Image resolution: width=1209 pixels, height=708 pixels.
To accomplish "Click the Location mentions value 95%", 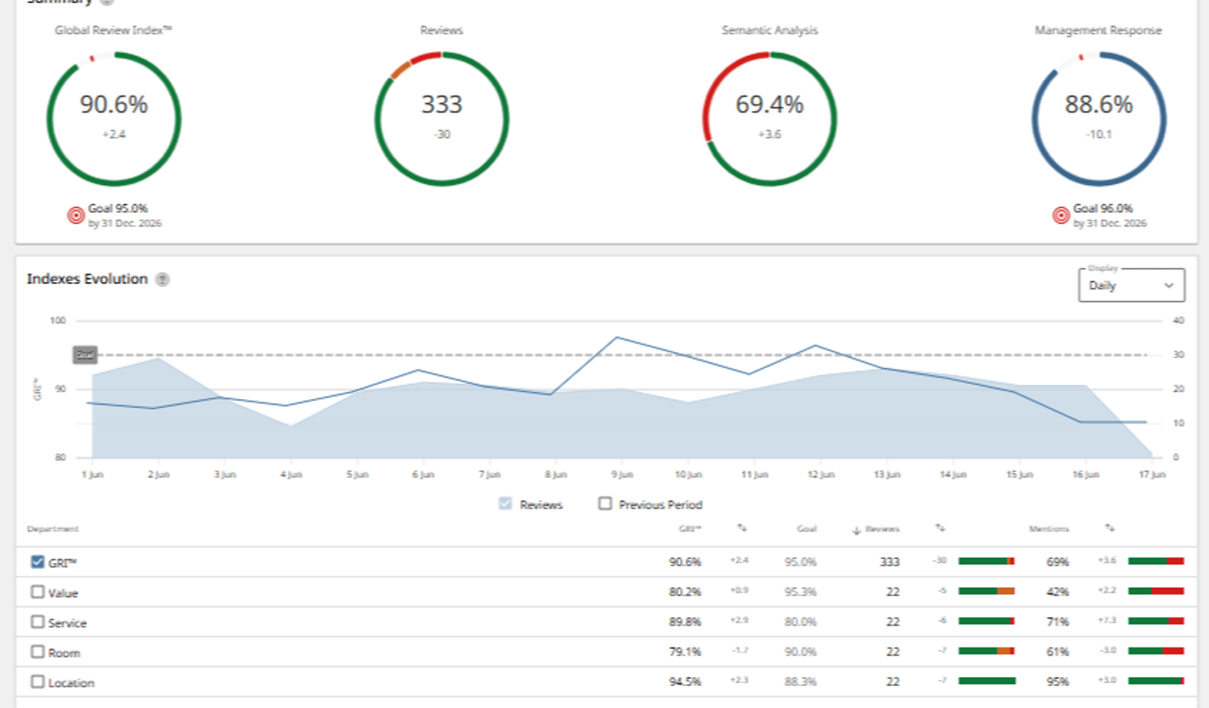I will point(1058,682).
